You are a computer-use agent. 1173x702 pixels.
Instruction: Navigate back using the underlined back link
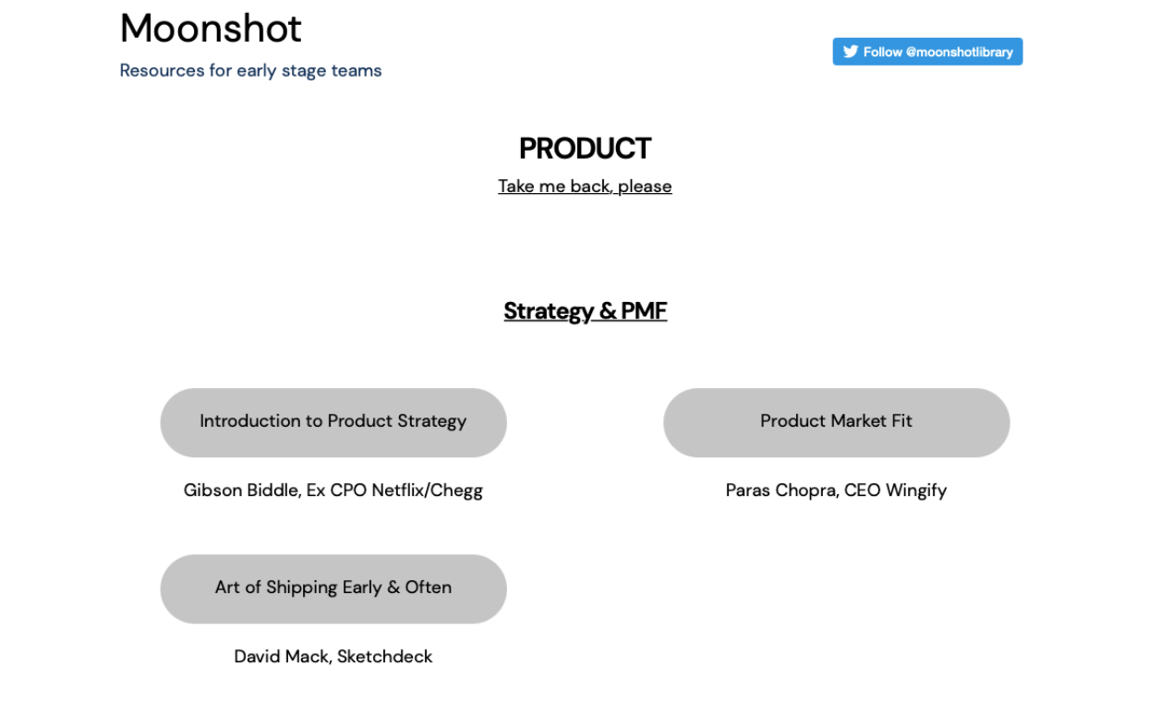pos(585,186)
